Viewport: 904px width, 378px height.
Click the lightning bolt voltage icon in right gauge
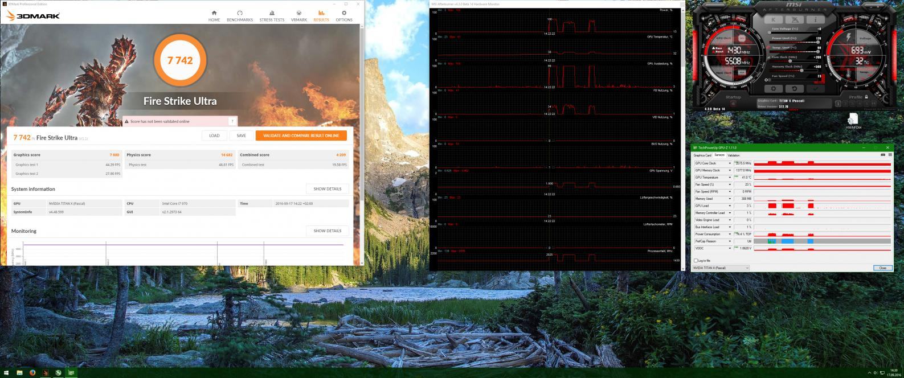(848, 37)
